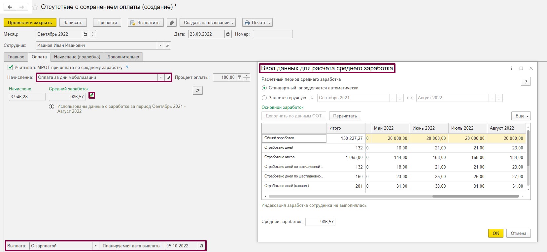Viewport: 547px width, 252px height.
Task: Click Перечитать in the dialog
Action: tap(345, 116)
